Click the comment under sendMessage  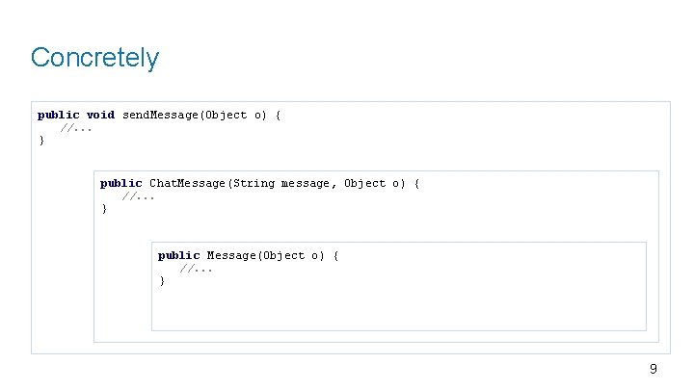click(76, 129)
